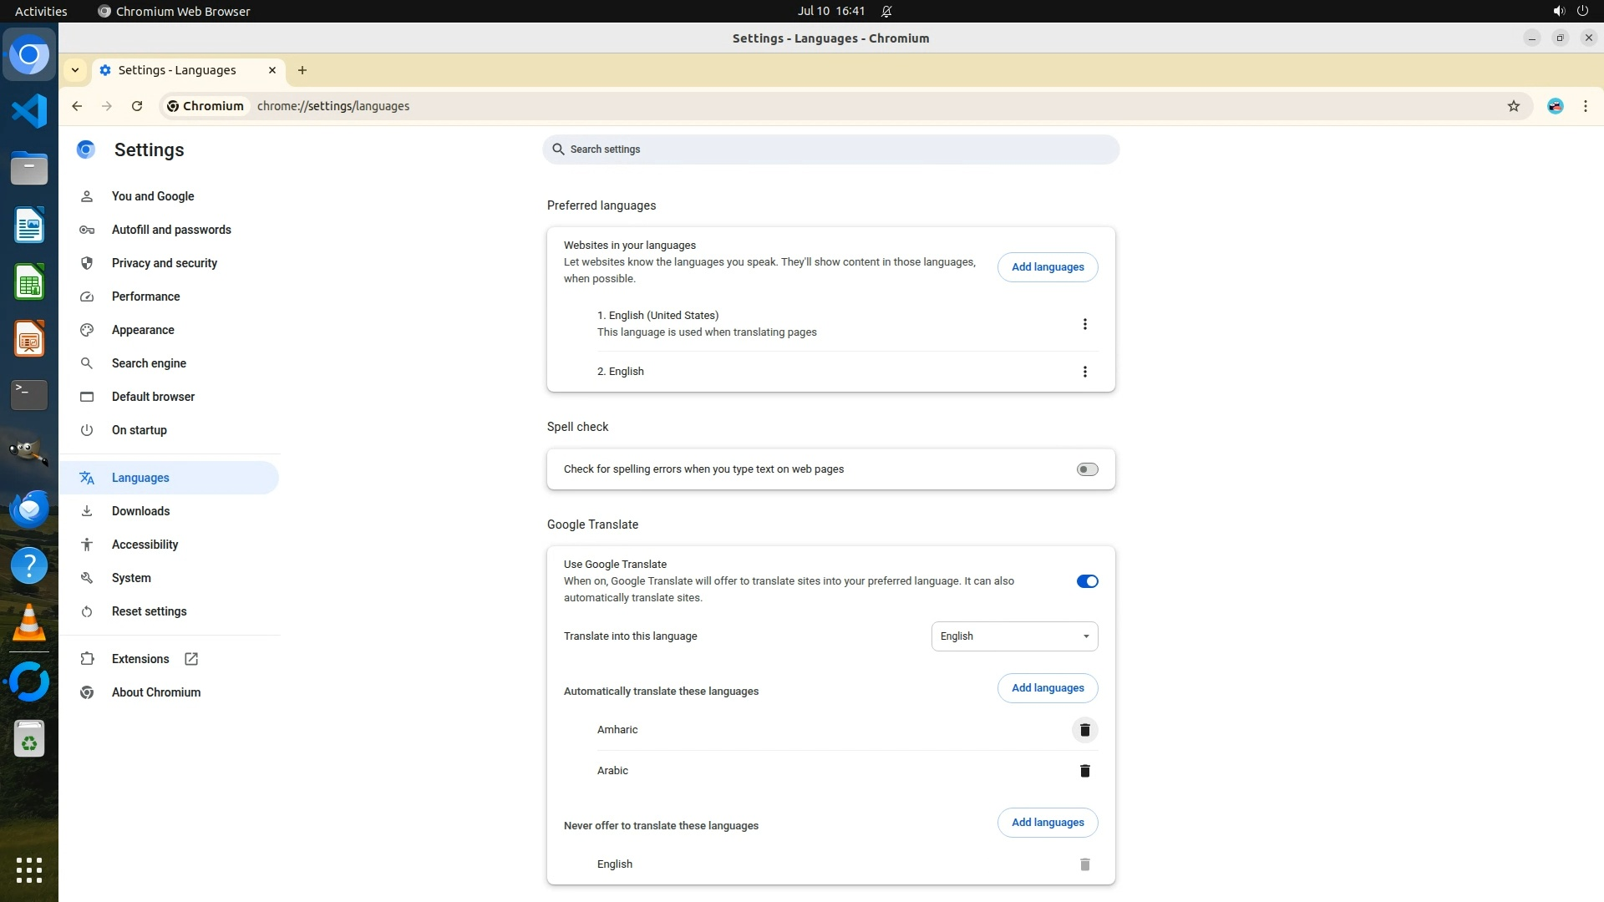Open Translate into this language dropdown
The height and width of the screenshot is (902, 1604).
point(1014,636)
